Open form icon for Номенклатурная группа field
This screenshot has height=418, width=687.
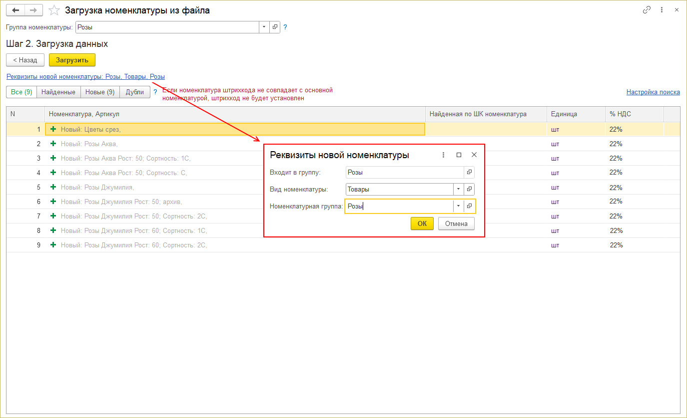pyautogui.click(x=469, y=206)
